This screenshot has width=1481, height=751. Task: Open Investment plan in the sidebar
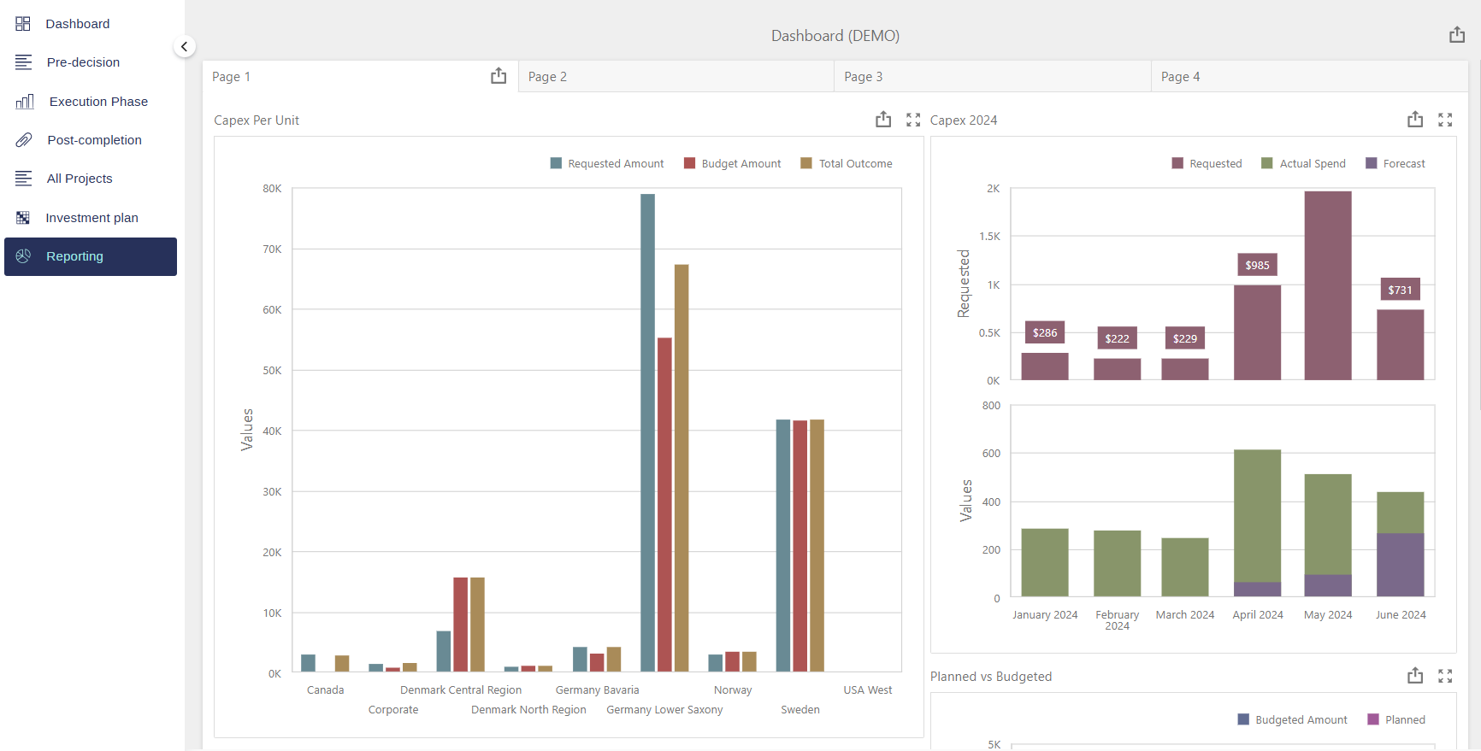click(91, 218)
